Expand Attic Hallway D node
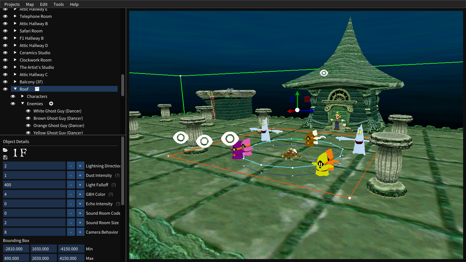This screenshot has width=466, height=262. coord(15,45)
